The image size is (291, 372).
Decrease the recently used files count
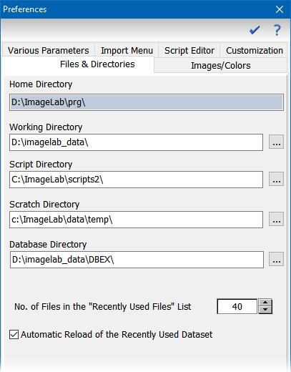point(265,310)
